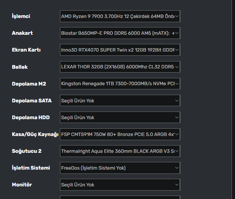
Task: Open the Anakart Biostar B650MP-E dropdown
Action: pos(120,33)
